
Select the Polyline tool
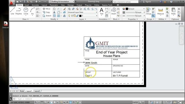click(x=18, y=11)
